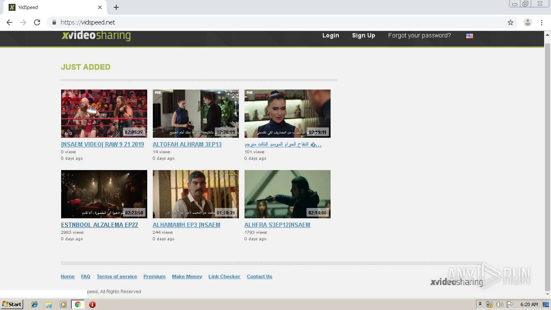Click the xvideosharing header logo
This screenshot has width=551, height=310.
click(x=96, y=36)
